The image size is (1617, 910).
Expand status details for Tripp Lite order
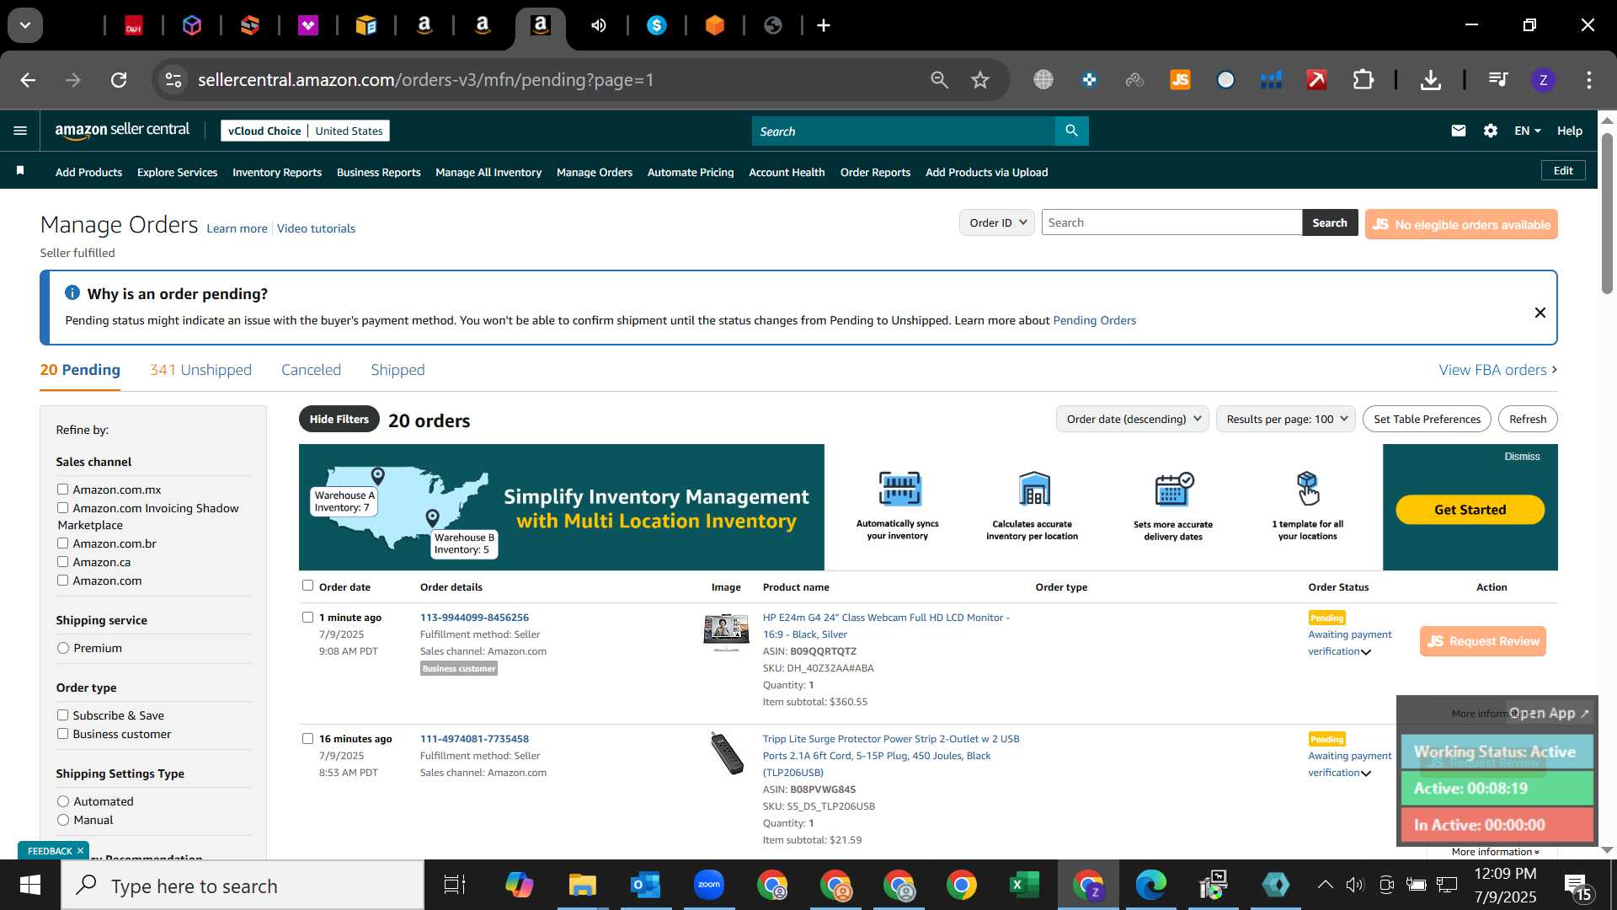[x=1366, y=773]
